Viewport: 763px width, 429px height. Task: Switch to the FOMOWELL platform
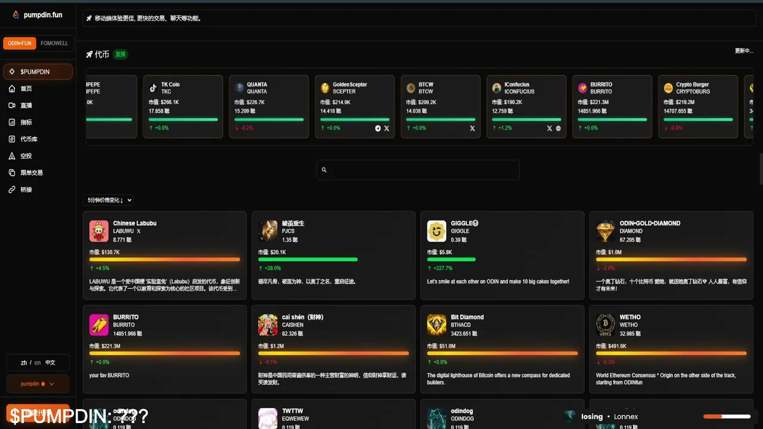pos(54,43)
